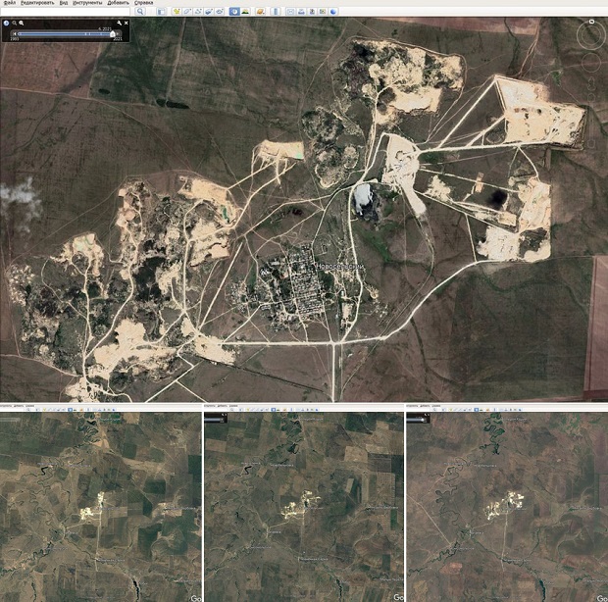Open the Инструменты menu
The width and height of the screenshot is (608, 602).
click(x=87, y=3)
